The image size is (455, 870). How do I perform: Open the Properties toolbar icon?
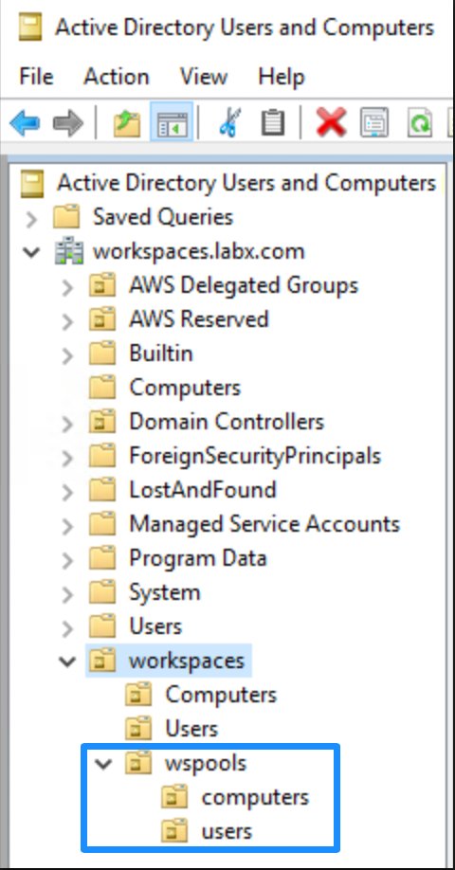[x=374, y=122]
